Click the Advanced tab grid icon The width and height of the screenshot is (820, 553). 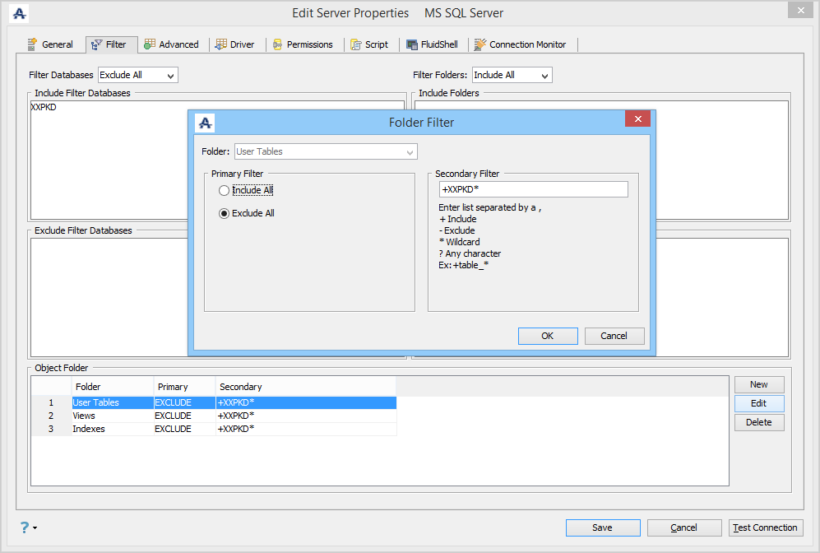tap(150, 44)
